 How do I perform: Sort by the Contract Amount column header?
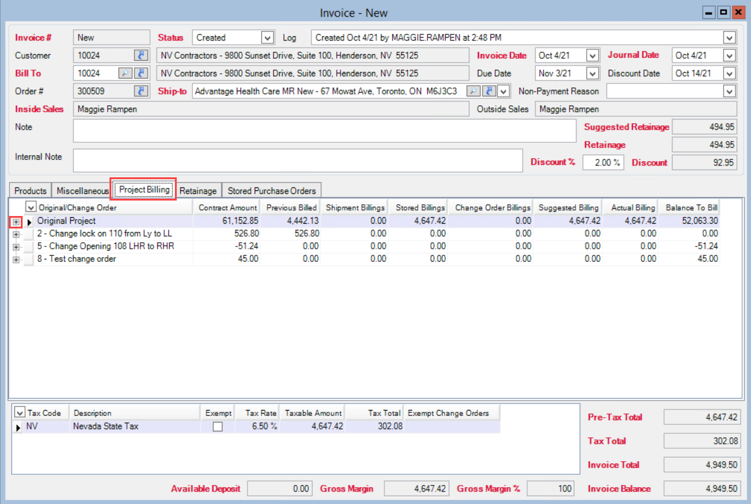227,208
